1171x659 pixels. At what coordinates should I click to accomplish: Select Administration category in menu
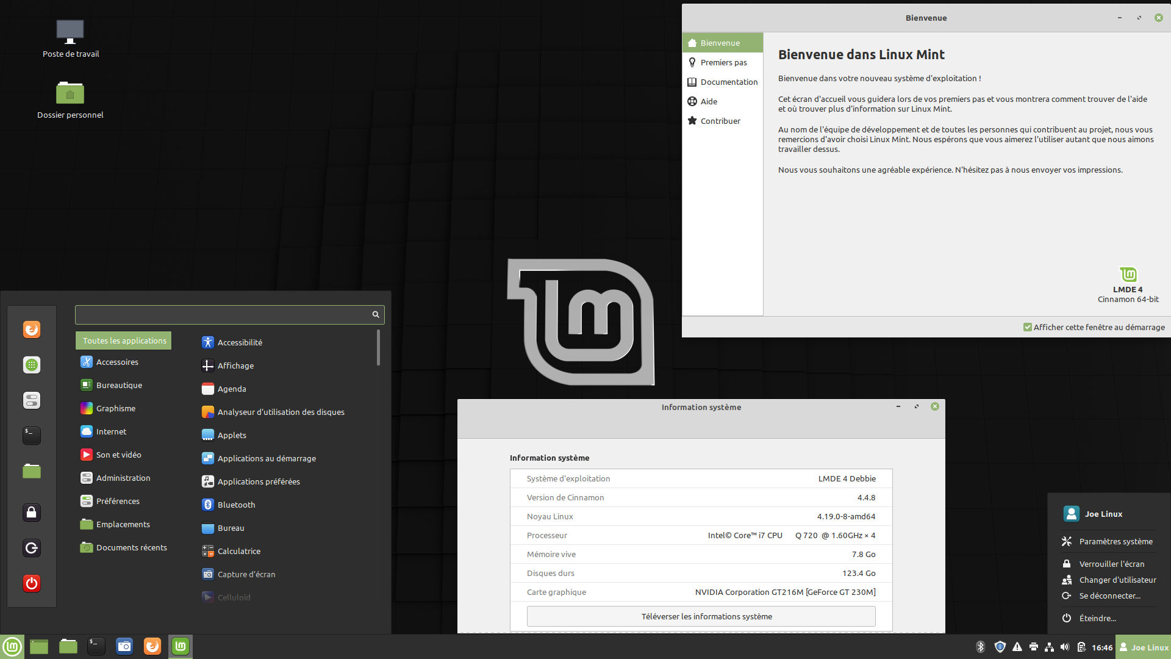click(x=124, y=478)
